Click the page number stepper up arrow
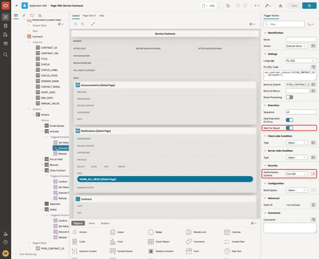 coord(219,4)
